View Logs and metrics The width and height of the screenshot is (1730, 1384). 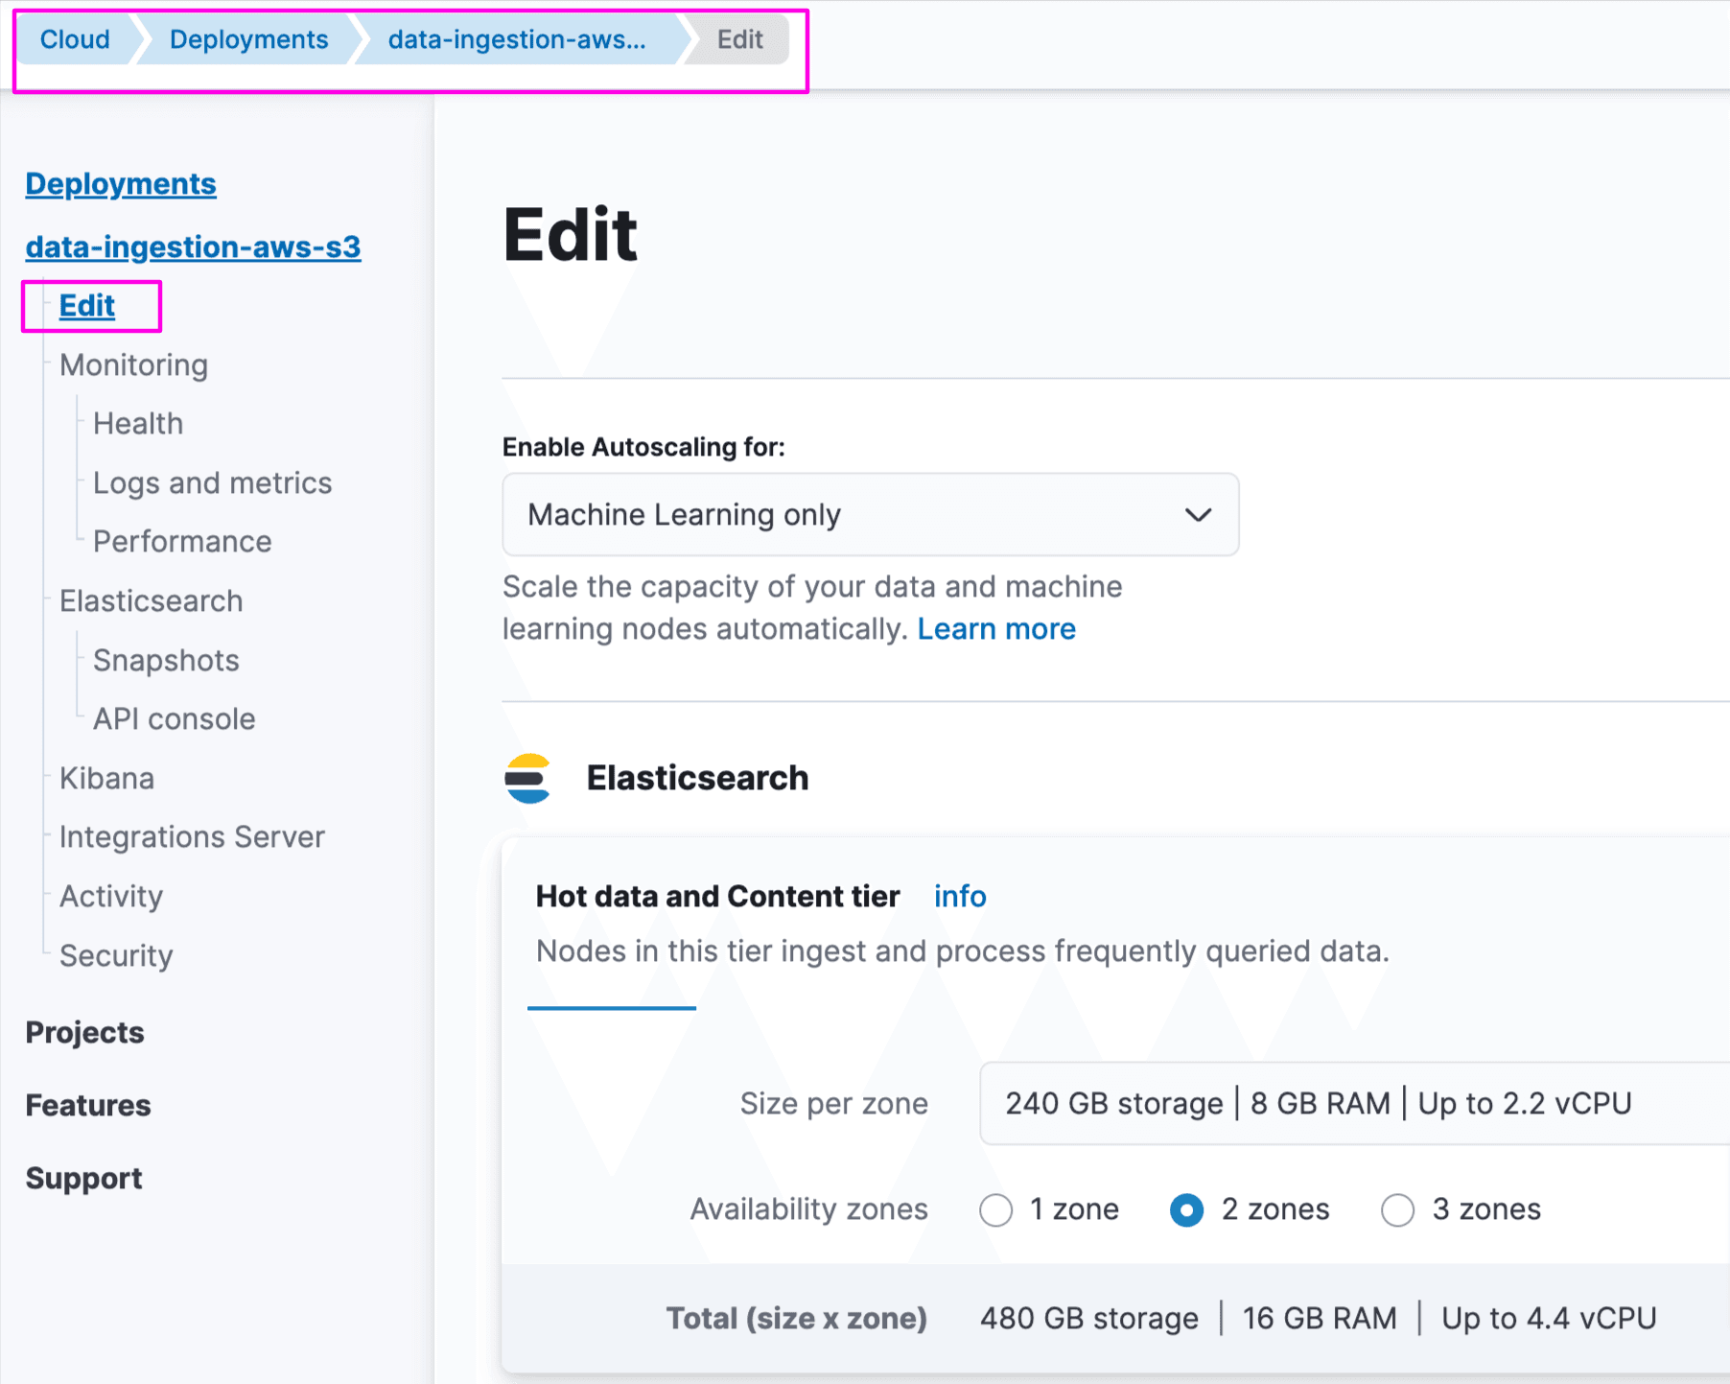tap(212, 482)
